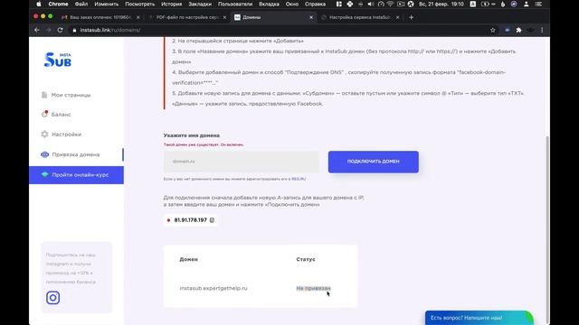
Task: Open the Вкладка menu
Action: pos(269,4)
